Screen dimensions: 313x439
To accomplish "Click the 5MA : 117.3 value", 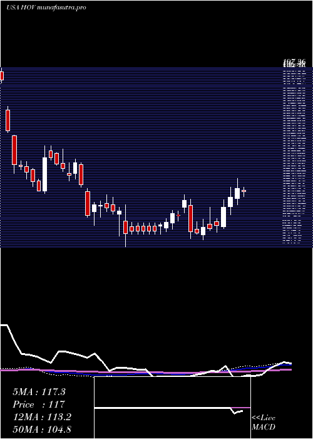I will coord(39,392).
